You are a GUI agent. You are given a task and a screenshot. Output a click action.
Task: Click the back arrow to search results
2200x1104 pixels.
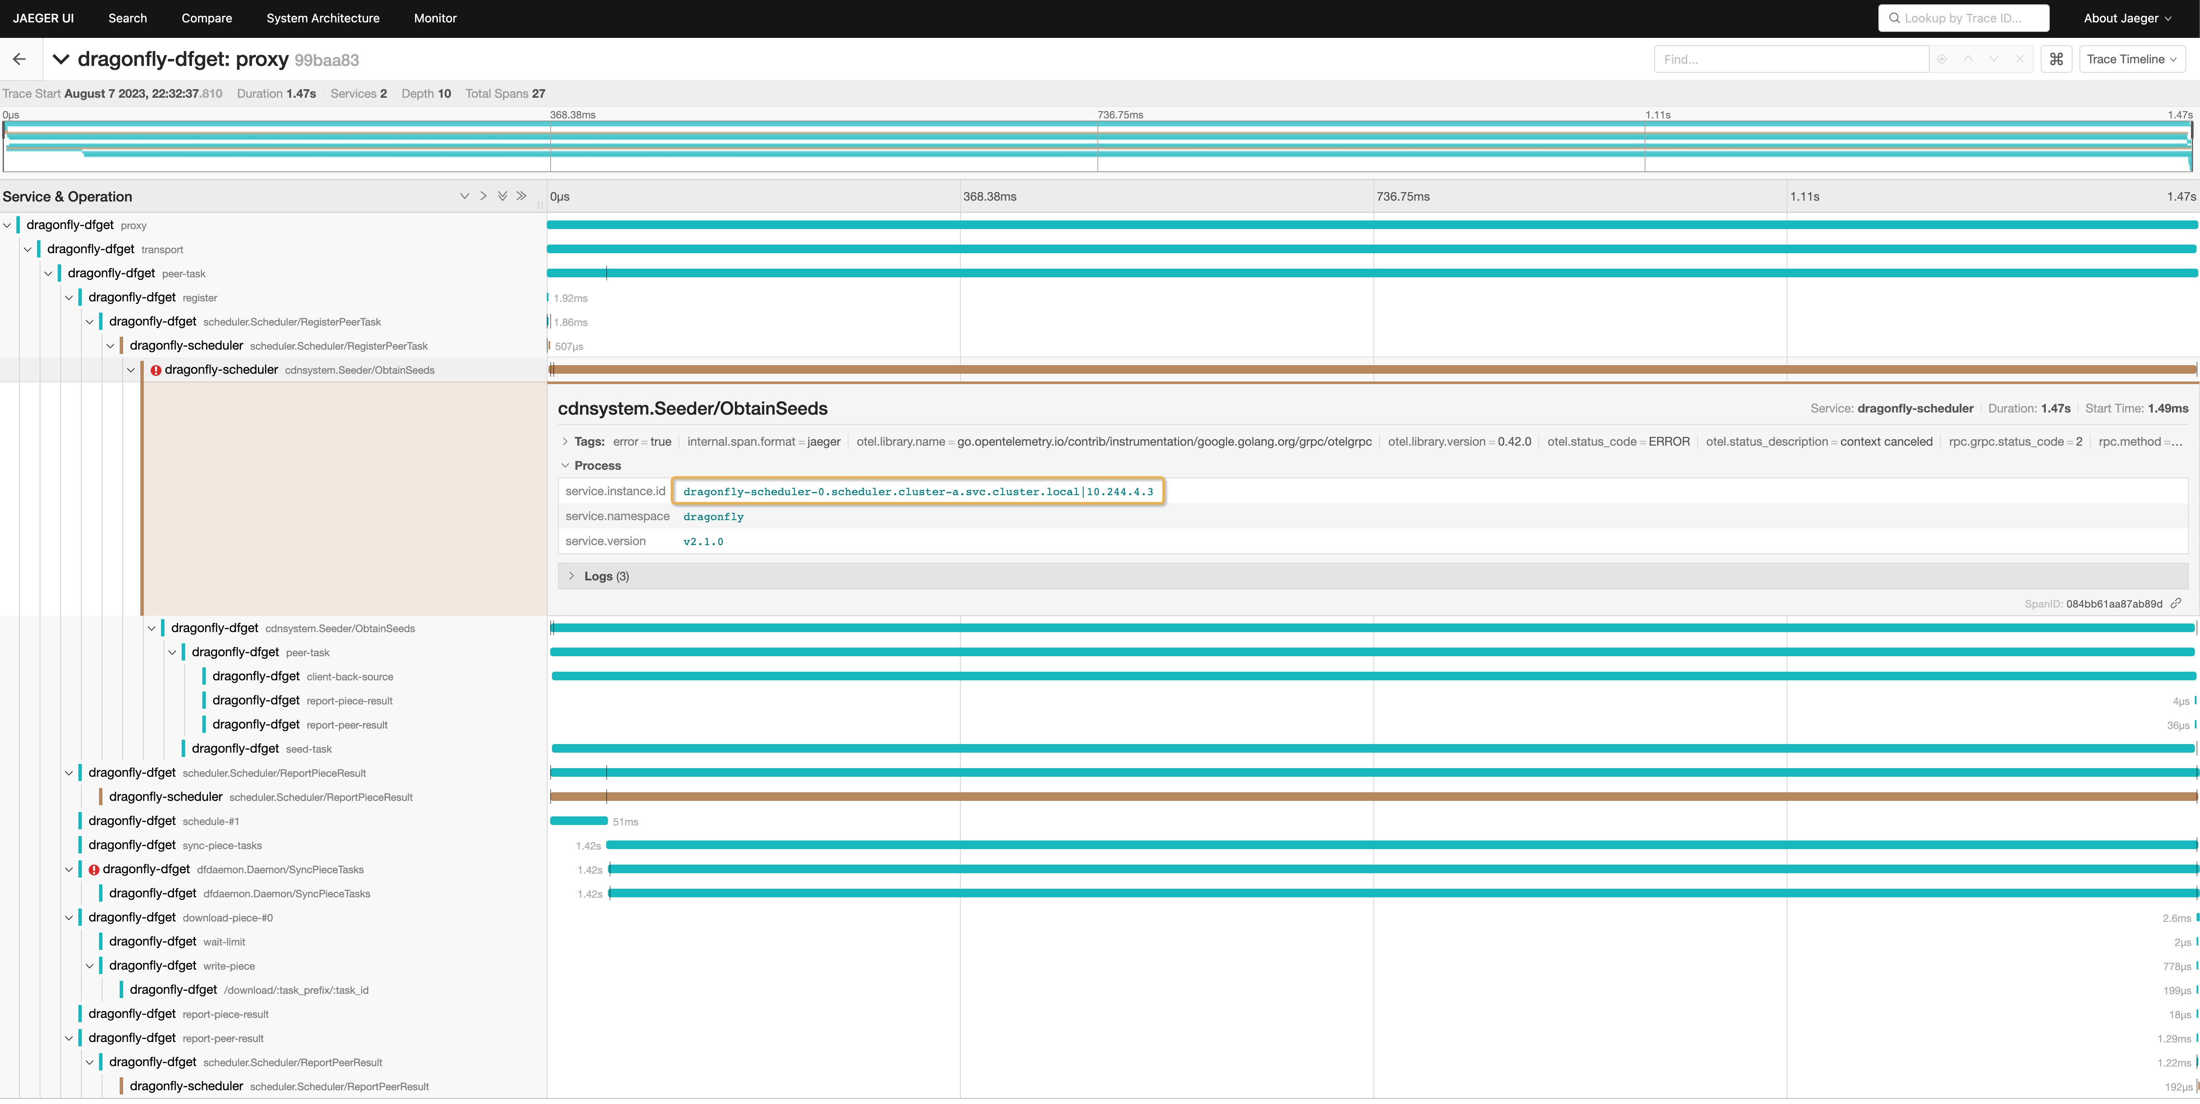coord(19,59)
